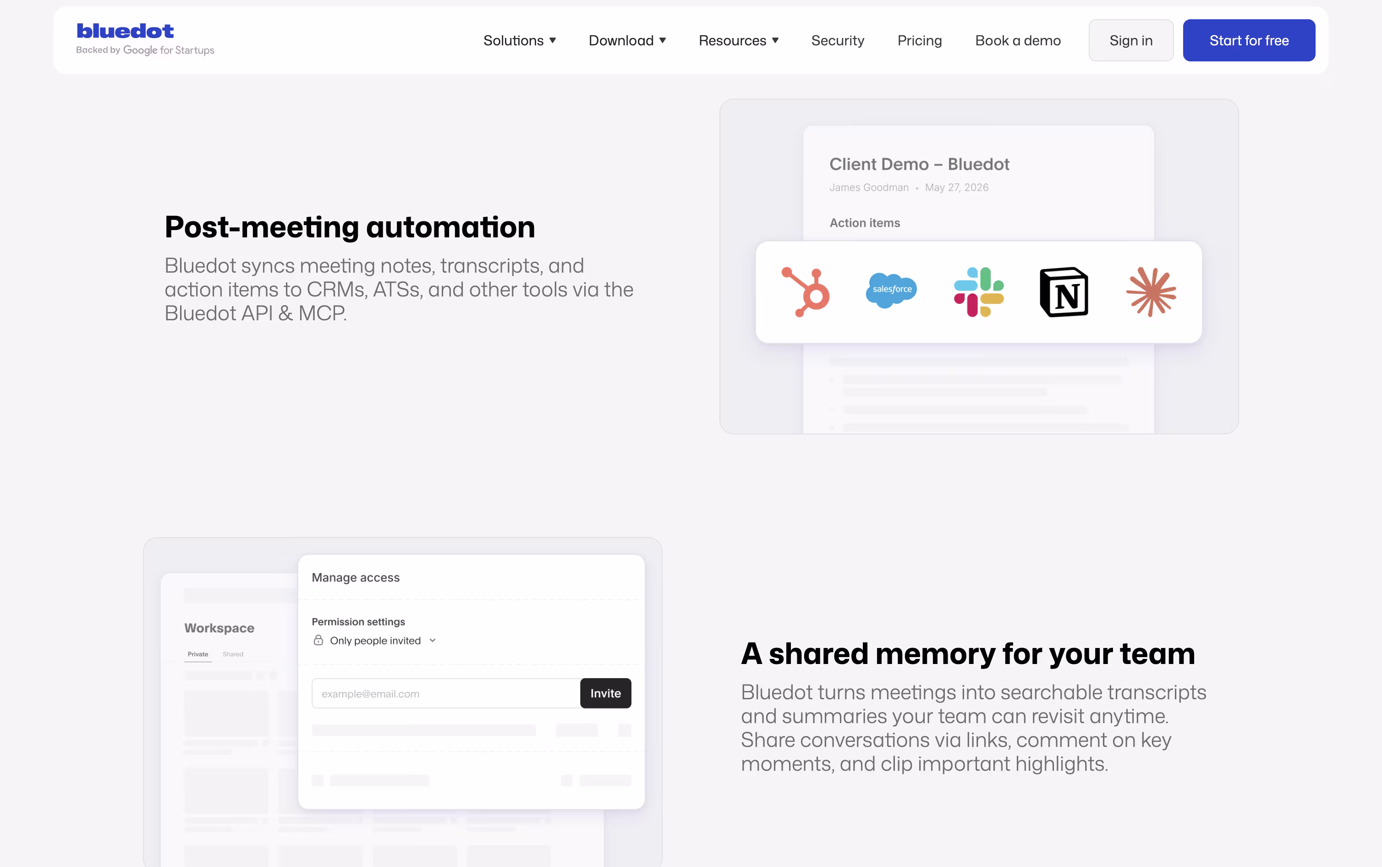1382x867 pixels.
Task: Click the Permission settings label
Action: (358, 621)
